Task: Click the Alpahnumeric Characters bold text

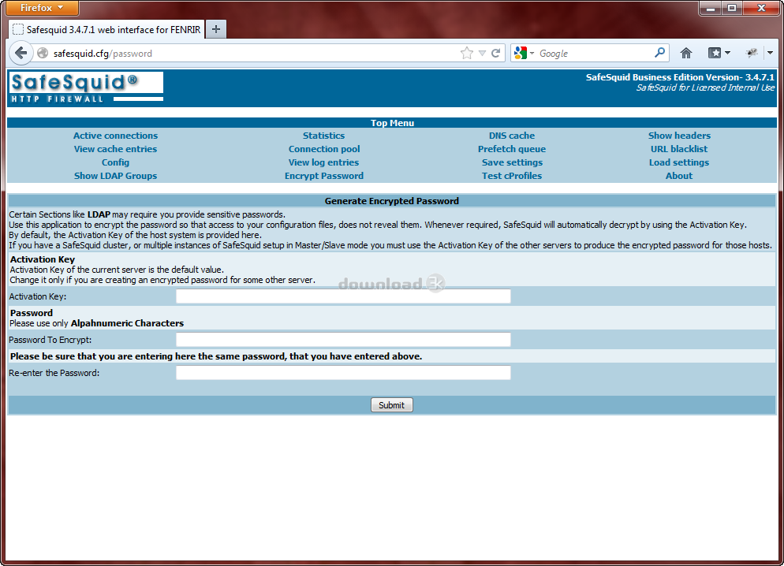Action: [127, 323]
